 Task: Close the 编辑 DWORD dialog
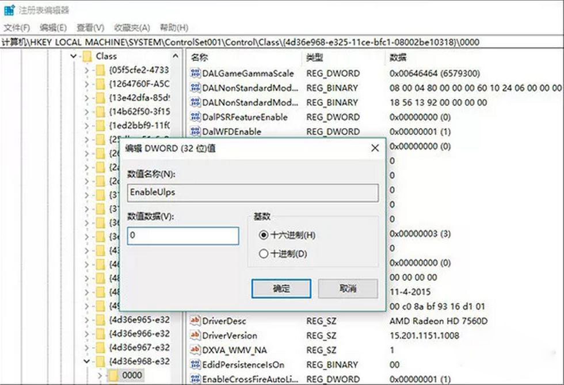375,148
